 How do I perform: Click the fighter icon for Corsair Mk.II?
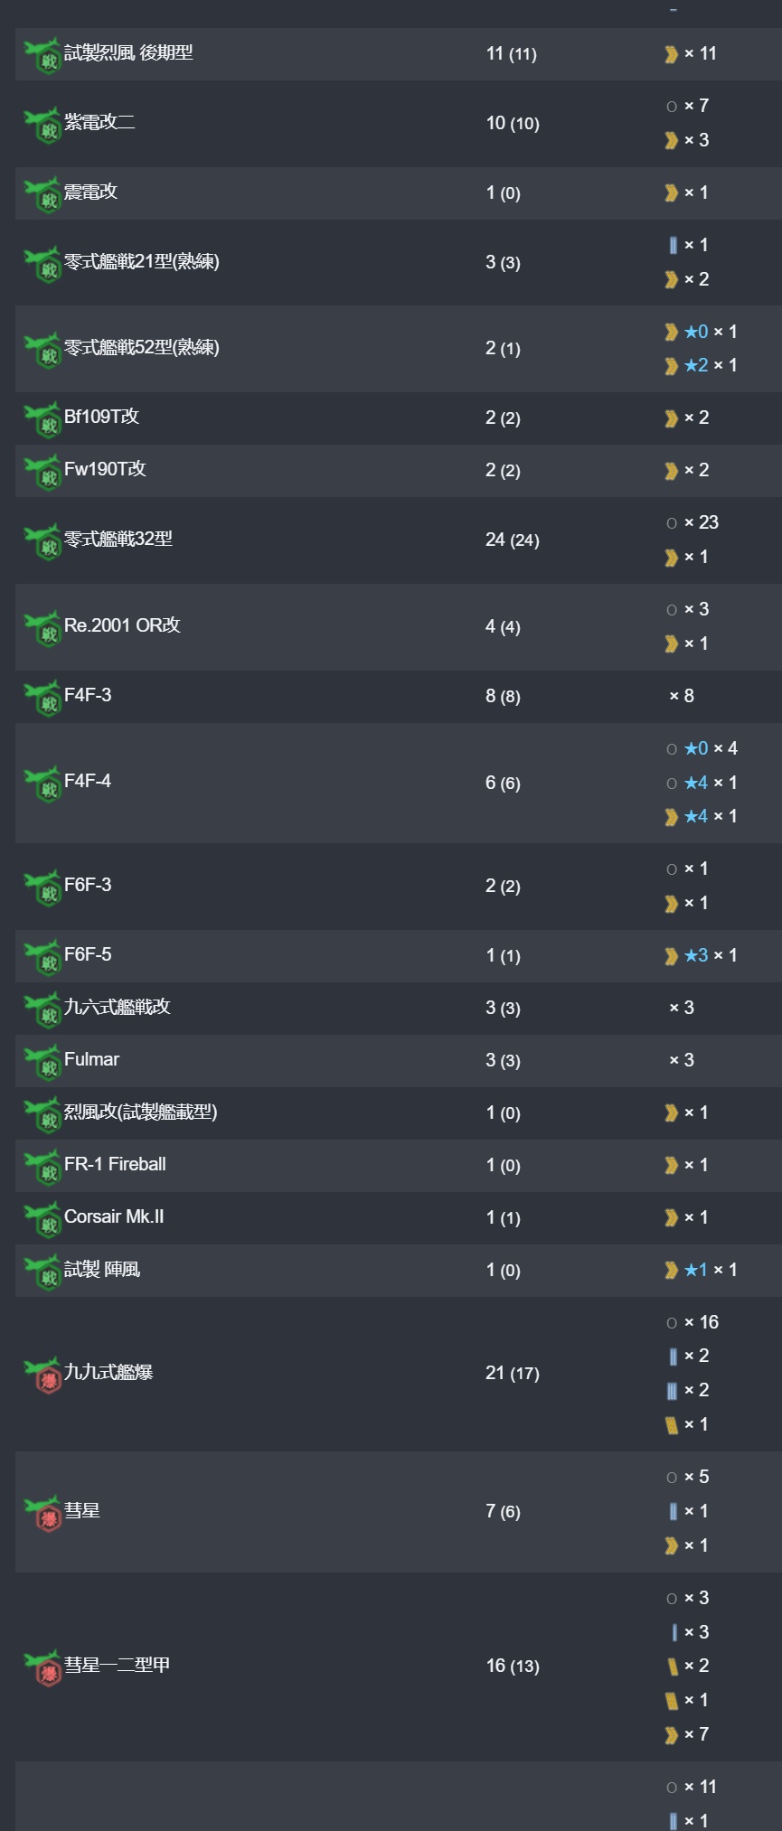coord(42,1220)
